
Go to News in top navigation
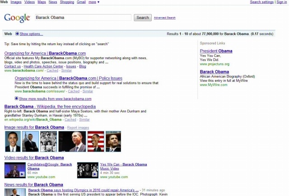53,2
